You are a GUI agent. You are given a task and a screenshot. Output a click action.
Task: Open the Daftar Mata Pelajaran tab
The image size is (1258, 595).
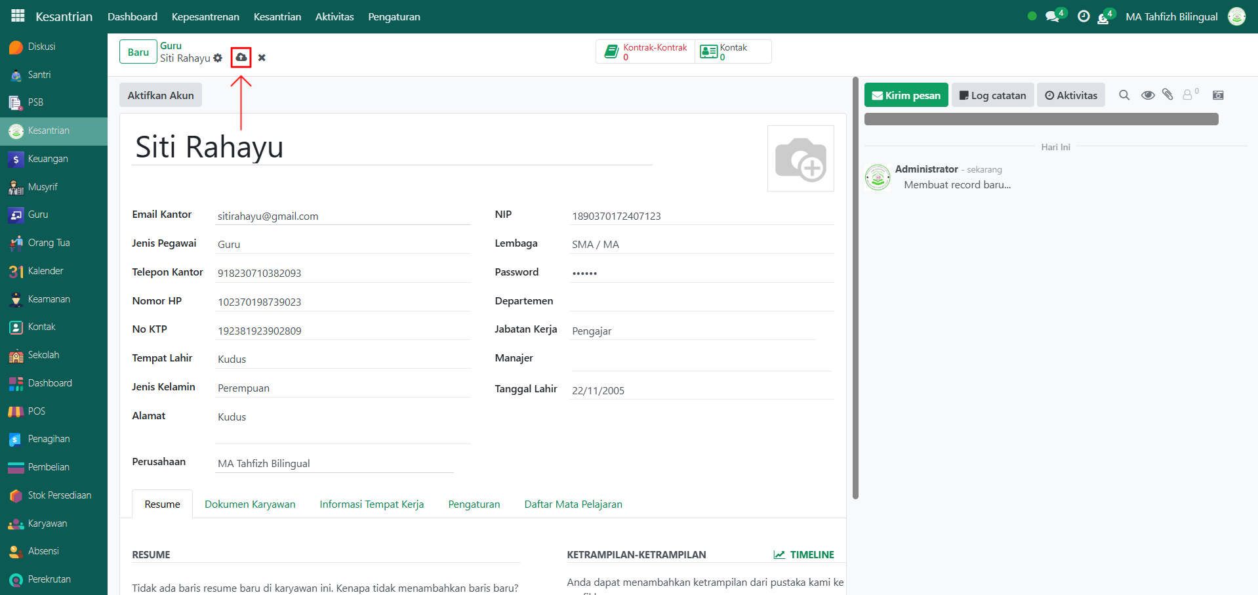pos(573,504)
